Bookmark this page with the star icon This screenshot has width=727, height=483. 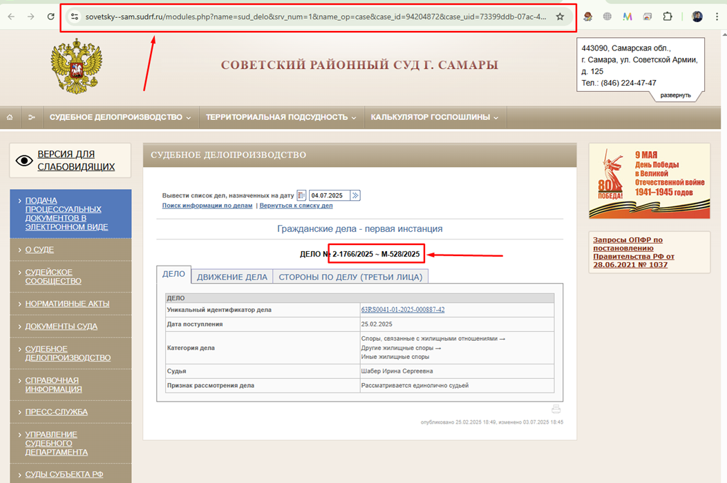point(560,17)
